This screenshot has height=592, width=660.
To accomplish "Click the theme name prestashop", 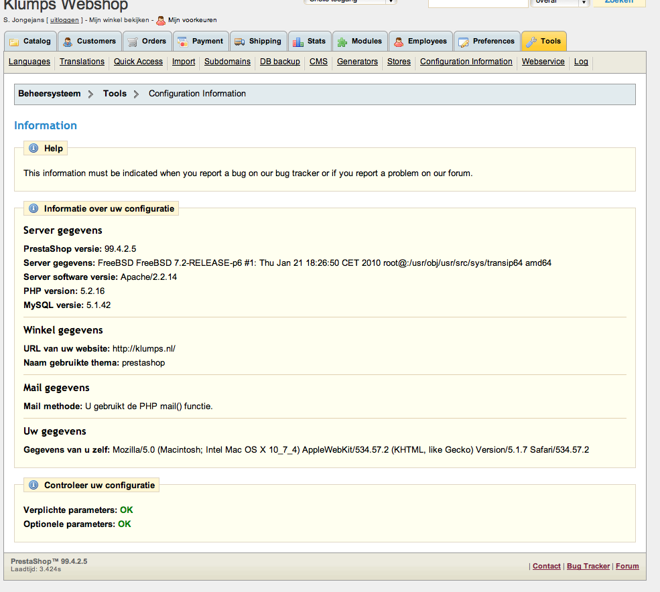I will [143, 363].
